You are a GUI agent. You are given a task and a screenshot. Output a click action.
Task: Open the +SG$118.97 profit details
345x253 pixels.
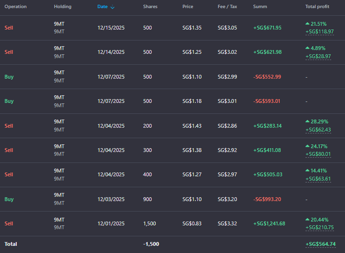point(318,31)
